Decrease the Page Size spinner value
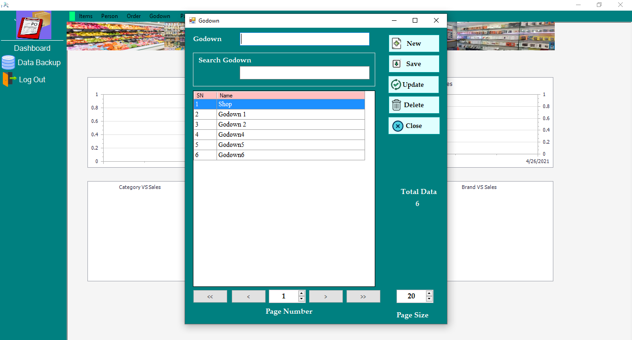The image size is (632, 340). click(429, 299)
